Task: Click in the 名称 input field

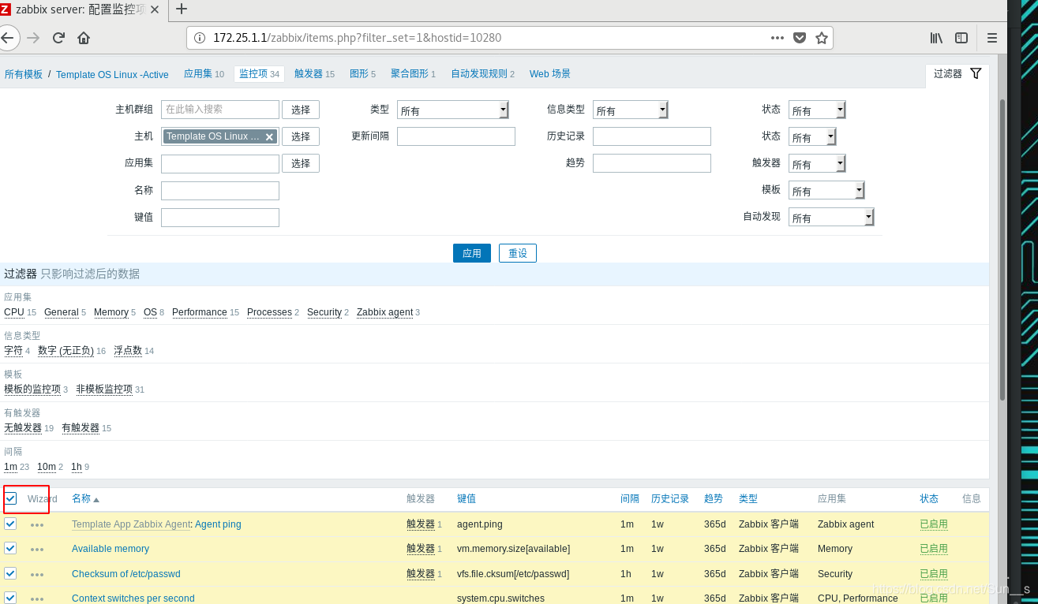Action: point(220,190)
